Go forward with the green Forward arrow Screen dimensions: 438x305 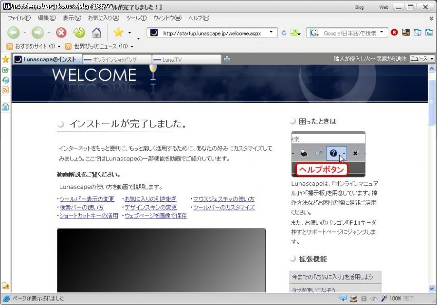tap(37, 33)
